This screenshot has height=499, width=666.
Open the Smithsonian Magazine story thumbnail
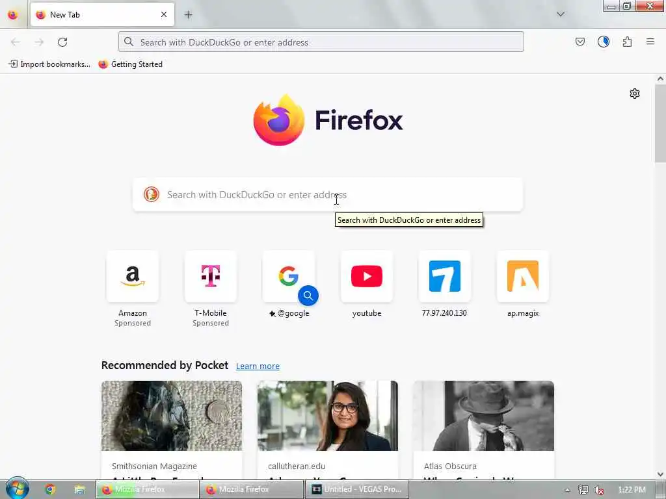172,416
